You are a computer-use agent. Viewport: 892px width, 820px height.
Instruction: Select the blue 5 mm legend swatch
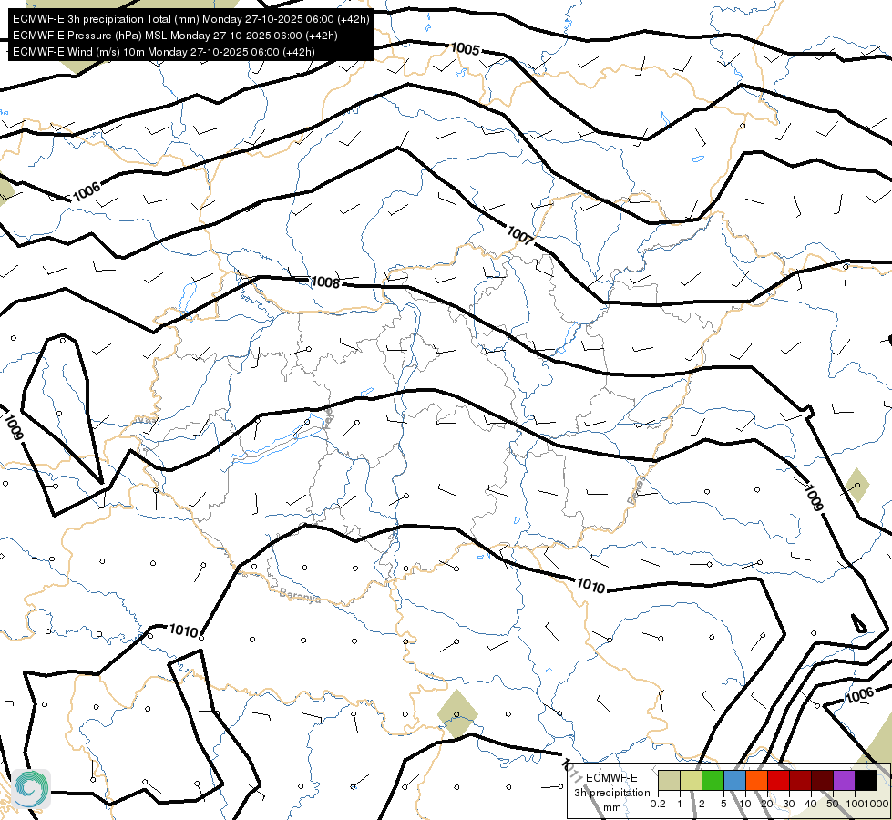[x=734, y=781]
